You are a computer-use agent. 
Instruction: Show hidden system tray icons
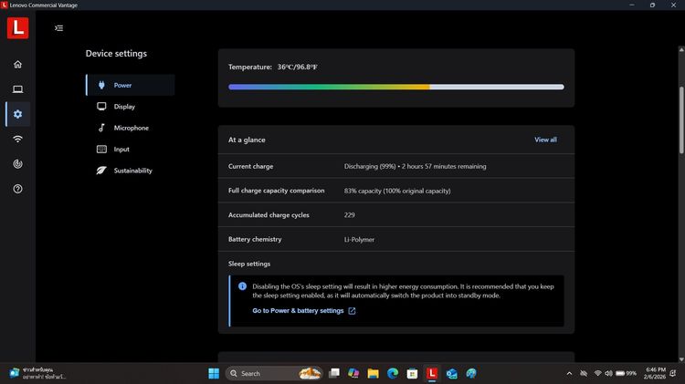[569, 374]
